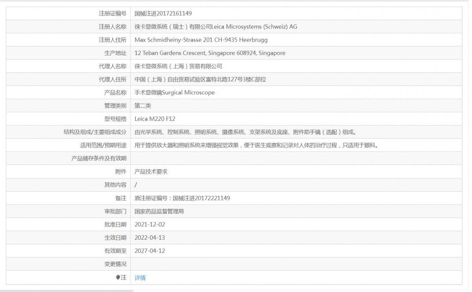472x292 pixels.
Task: Click the 代理人名称 label
Action: coord(112,66)
